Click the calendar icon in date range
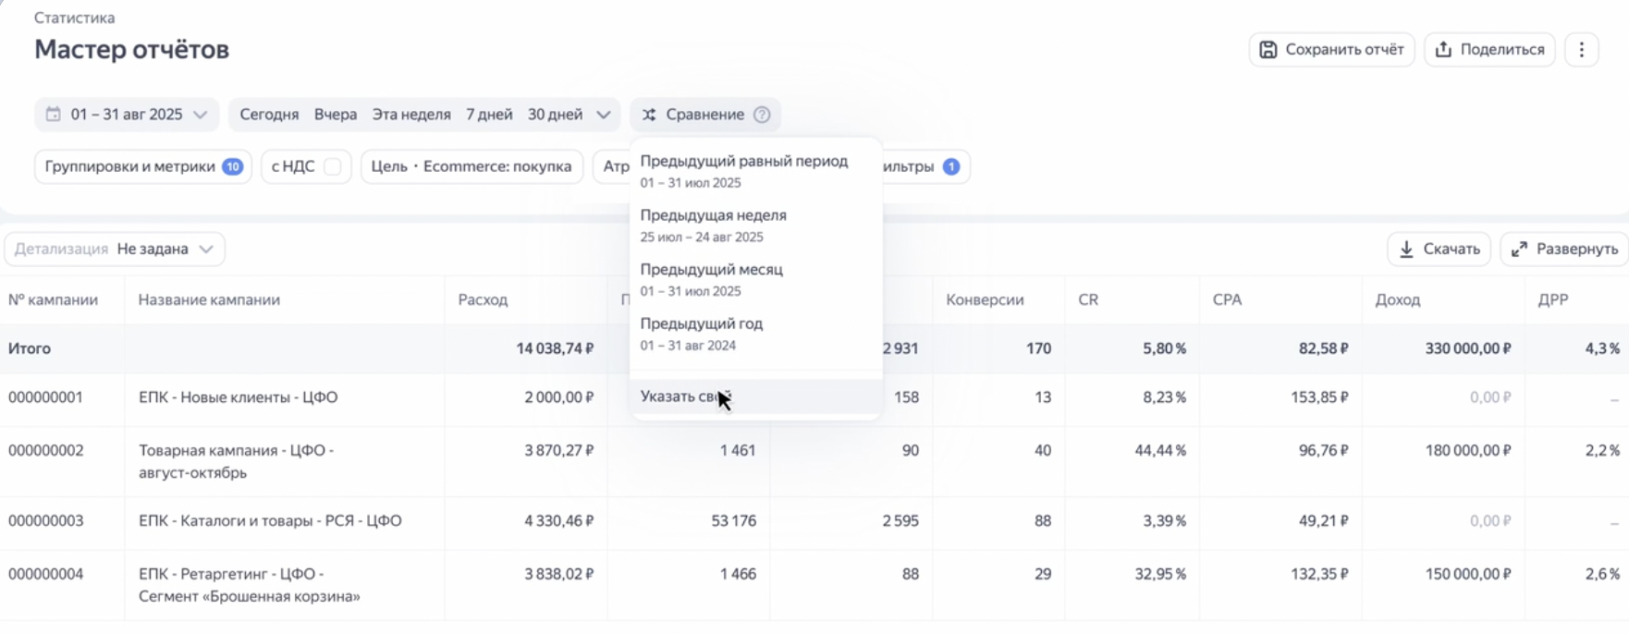Image resolution: width=1629 pixels, height=634 pixels. pos(54,115)
